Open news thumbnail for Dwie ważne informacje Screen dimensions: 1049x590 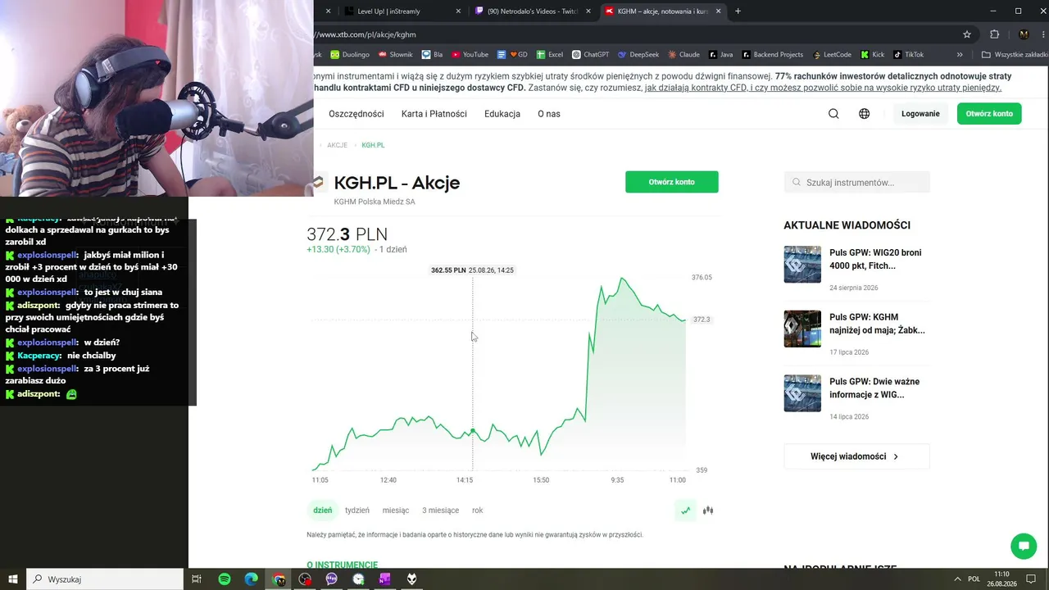point(802,393)
